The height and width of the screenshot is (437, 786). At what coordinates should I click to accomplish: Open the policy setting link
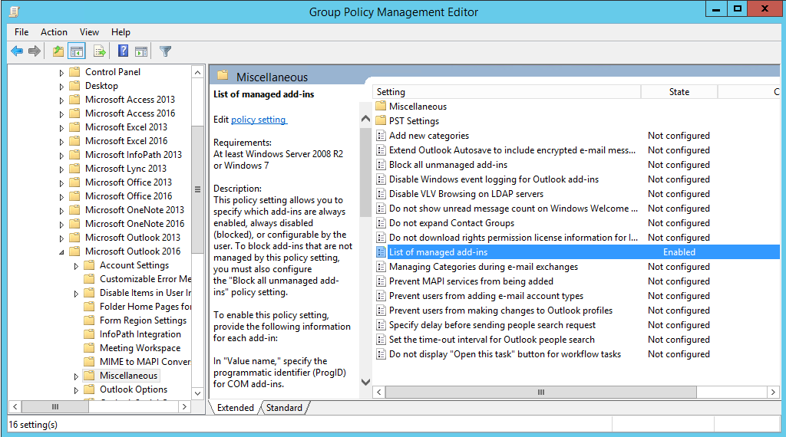pos(259,120)
